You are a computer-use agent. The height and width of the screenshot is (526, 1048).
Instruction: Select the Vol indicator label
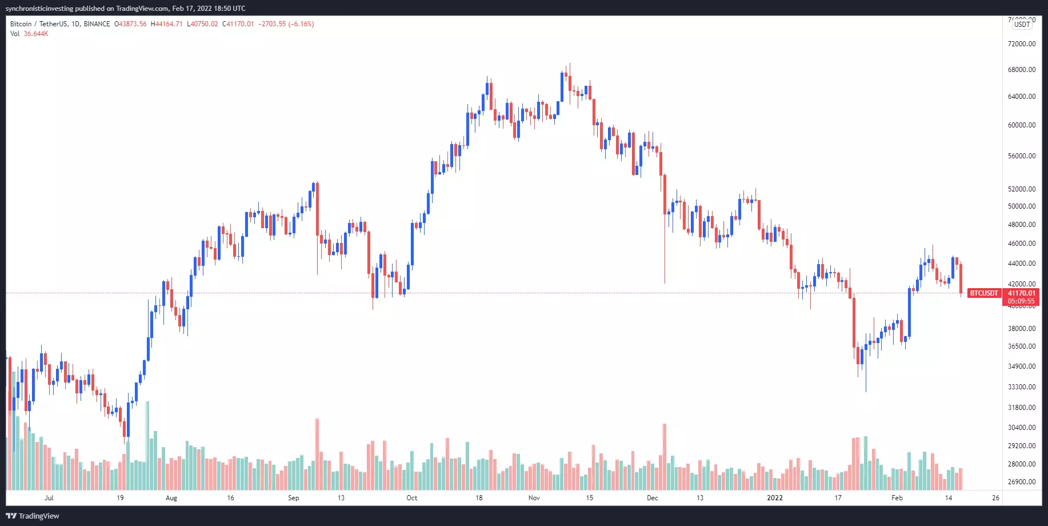click(14, 34)
